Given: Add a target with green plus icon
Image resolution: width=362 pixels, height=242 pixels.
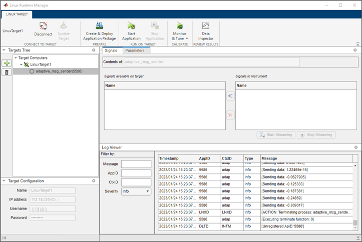Looking at the screenshot, I should 7,63.
